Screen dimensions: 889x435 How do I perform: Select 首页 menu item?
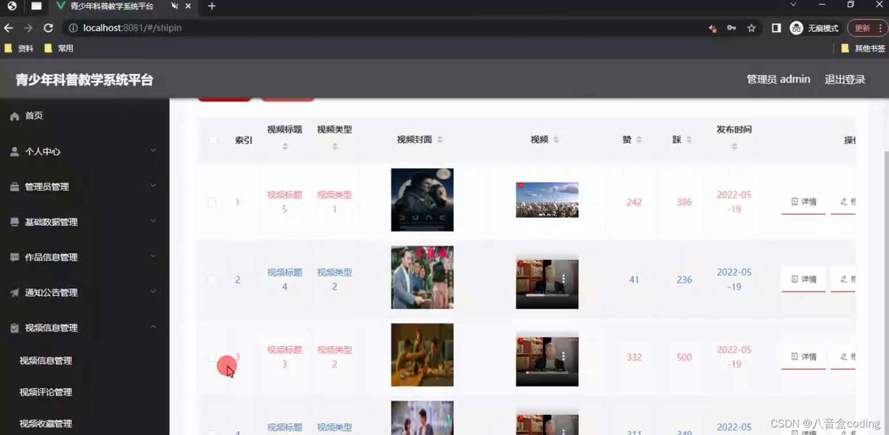click(85, 116)
